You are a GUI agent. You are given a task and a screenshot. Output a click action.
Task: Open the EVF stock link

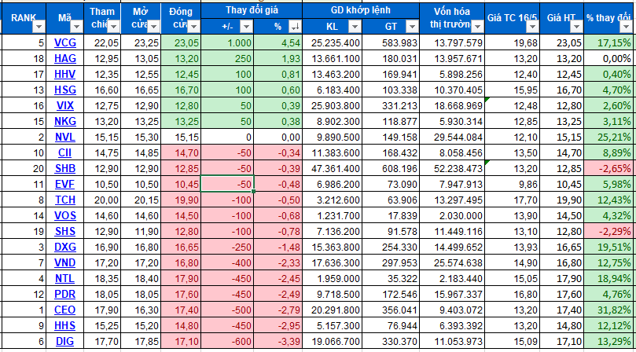(65, 185)
